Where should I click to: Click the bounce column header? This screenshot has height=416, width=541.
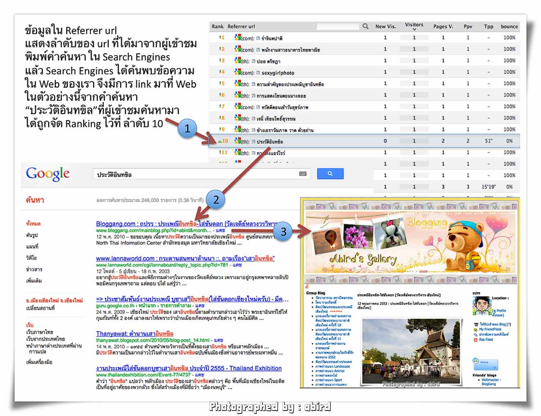click(x=509, y=26)
